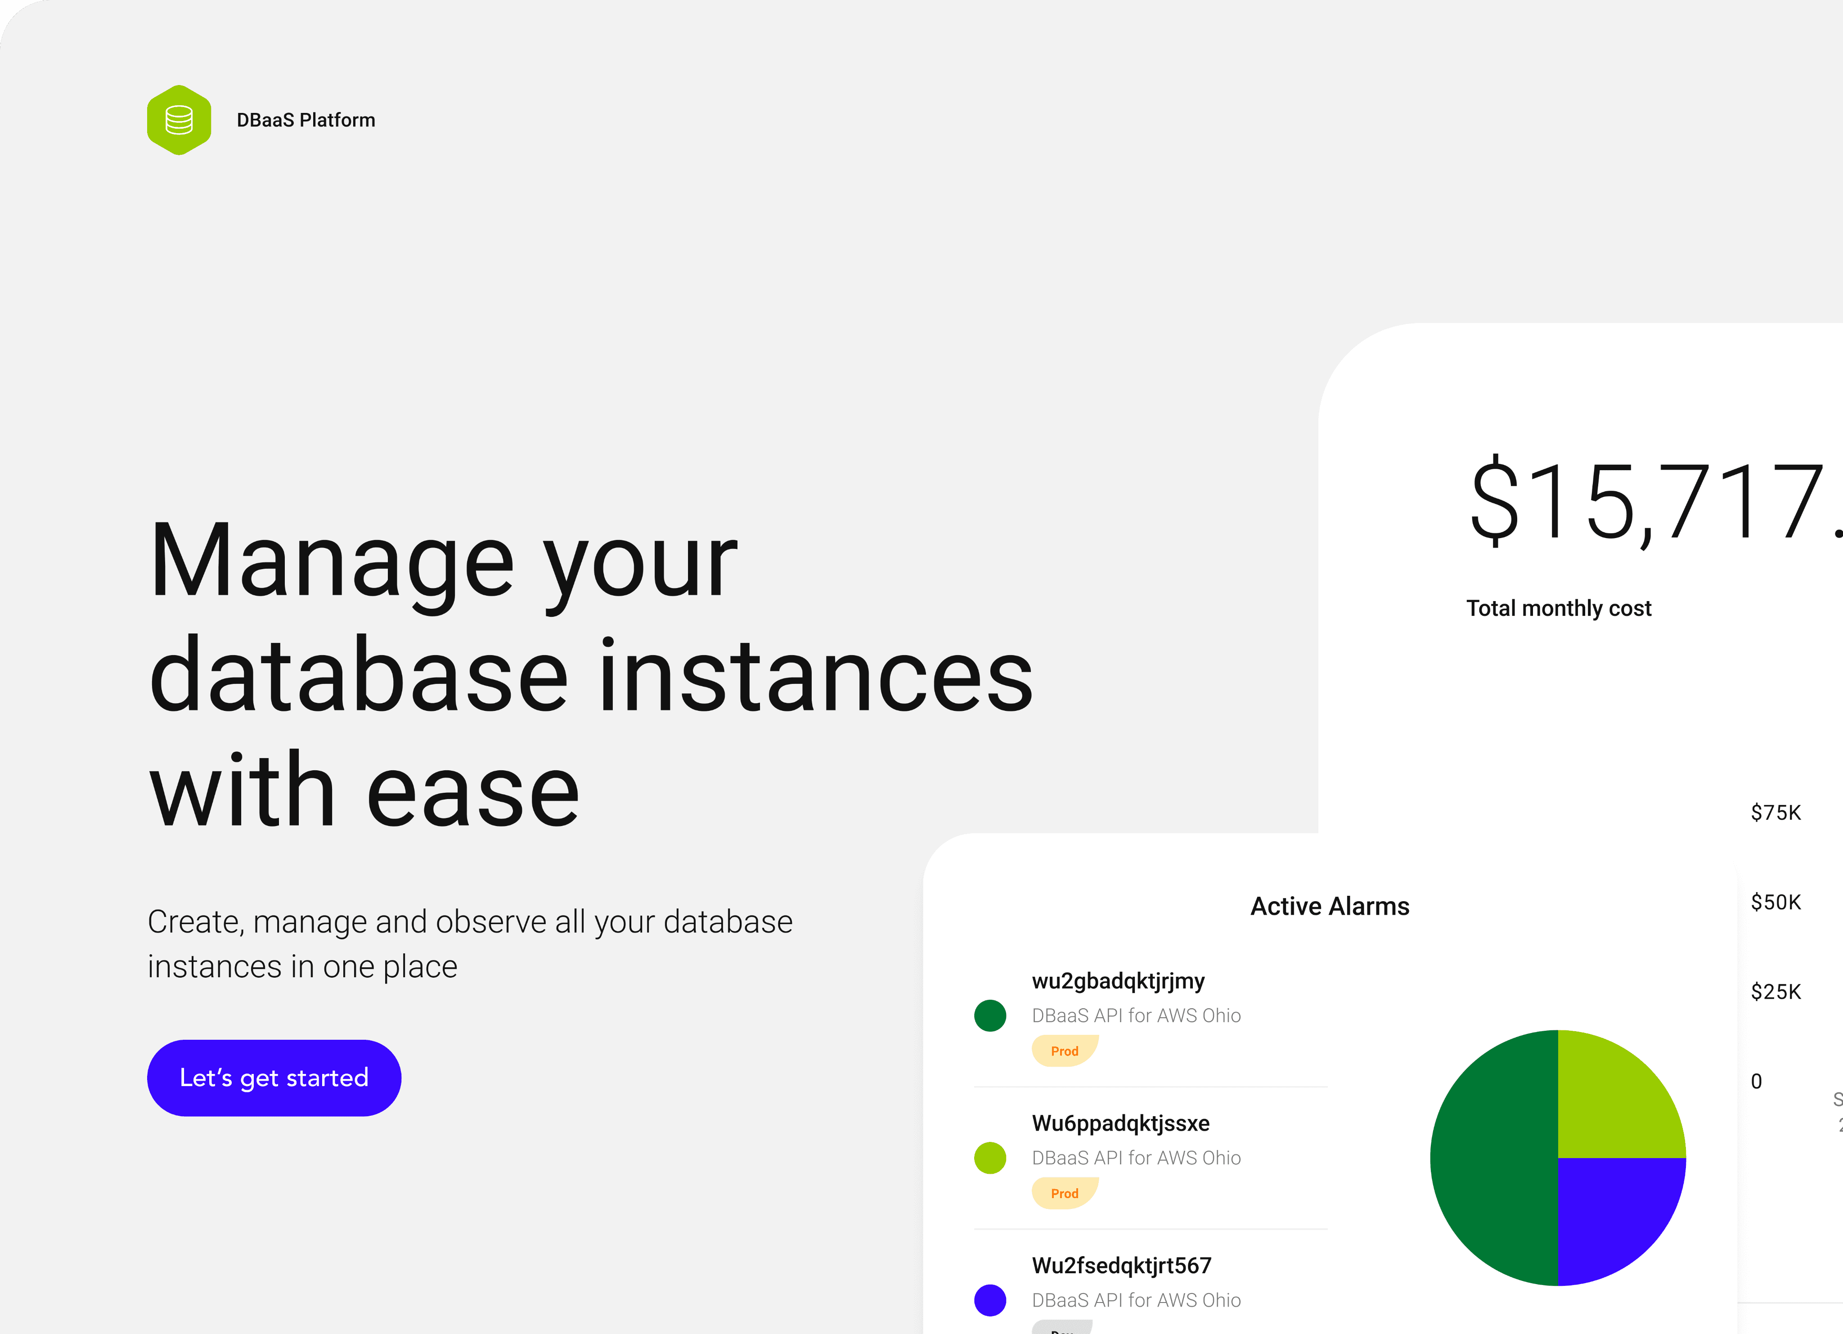Click the Prod tag under wu2gbadqktjrjmy

1065,1051
